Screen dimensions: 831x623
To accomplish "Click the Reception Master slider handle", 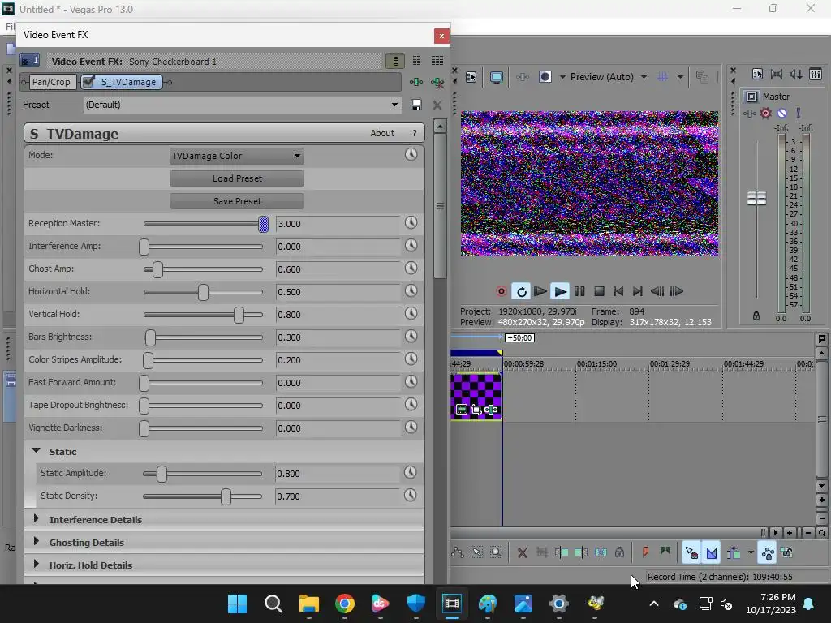I will tap(264, 224).
